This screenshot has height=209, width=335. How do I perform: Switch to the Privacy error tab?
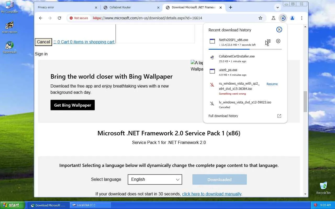tap(67, 7)
